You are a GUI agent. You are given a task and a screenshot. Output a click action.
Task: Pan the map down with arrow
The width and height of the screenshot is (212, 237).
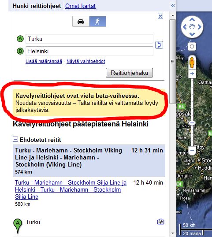click(192, 34)
